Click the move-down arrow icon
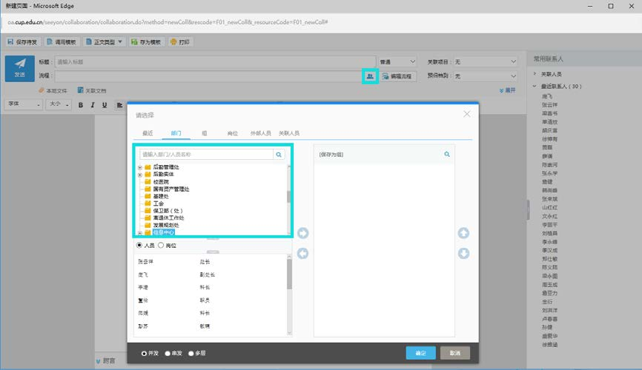 (x=463, y=253)
